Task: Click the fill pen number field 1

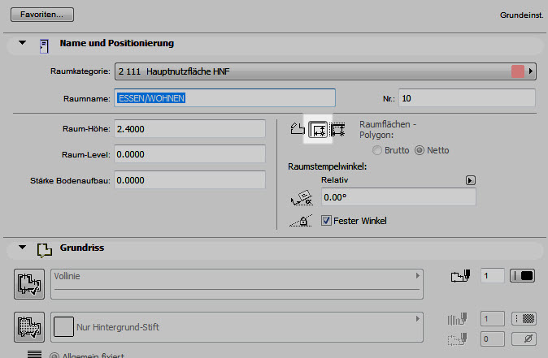Action: (492, 318)
